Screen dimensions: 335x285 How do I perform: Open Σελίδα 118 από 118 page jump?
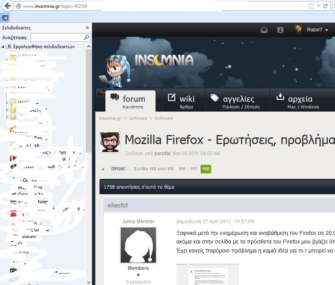click(x=154, y=169)
